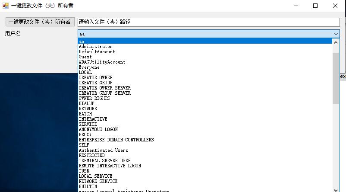Select Guest from the dropdown list
This screenshot has width=346, height=192.
(x=85, y=57)
